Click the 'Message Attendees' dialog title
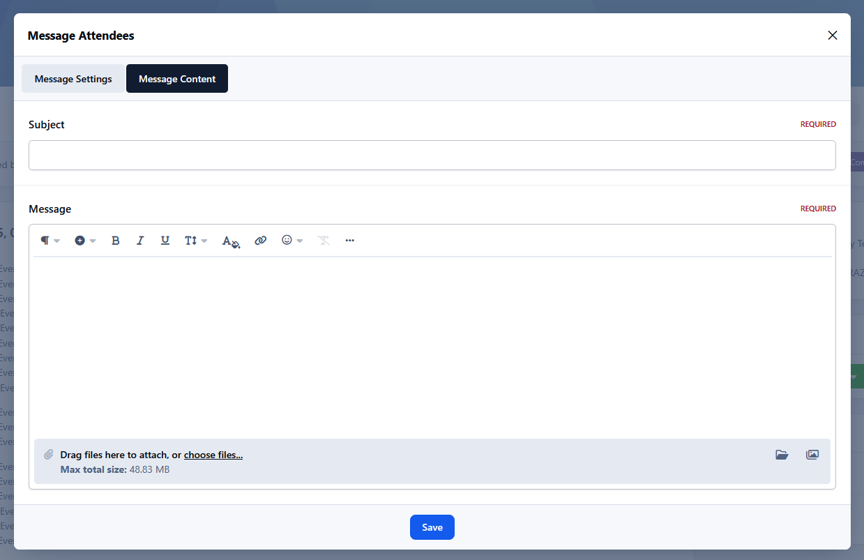 [81, 36]
